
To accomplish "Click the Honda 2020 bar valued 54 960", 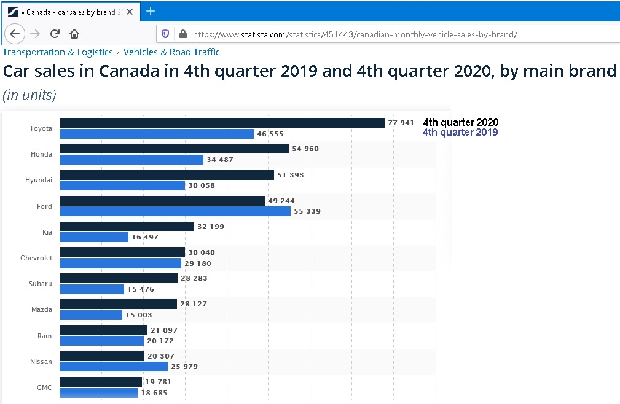I will point(175,149).
